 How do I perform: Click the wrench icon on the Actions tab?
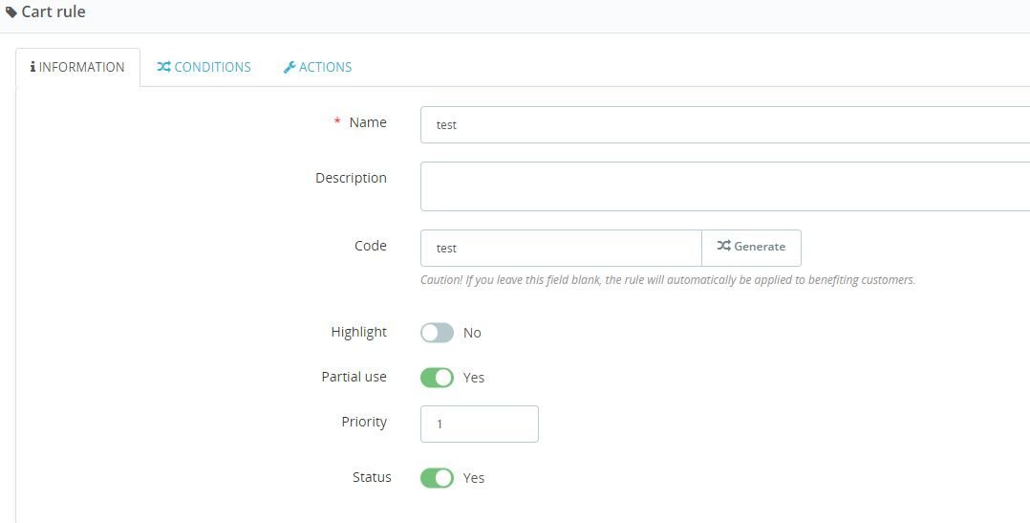coord(290,67)
